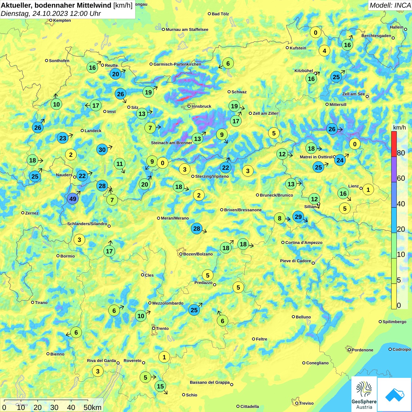Select the 24 km/h marker beside Matrei in Osttirol
This screenshot has width=412, height=412.
pyautogui.click(x=340, y=160)
